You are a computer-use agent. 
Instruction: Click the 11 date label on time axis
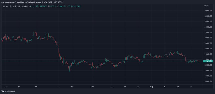point(111,87)
